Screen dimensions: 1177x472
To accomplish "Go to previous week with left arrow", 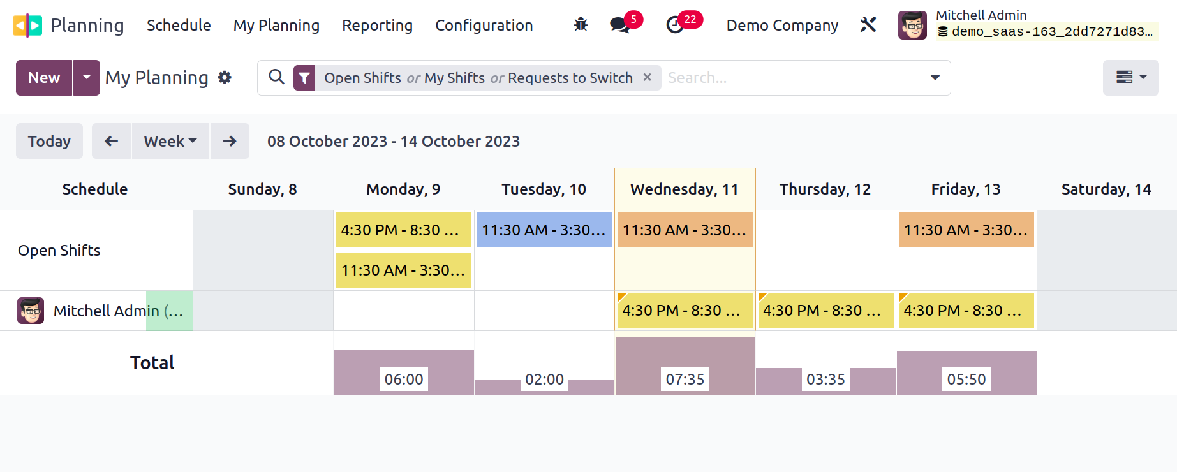I will click(x=112, y=141).
